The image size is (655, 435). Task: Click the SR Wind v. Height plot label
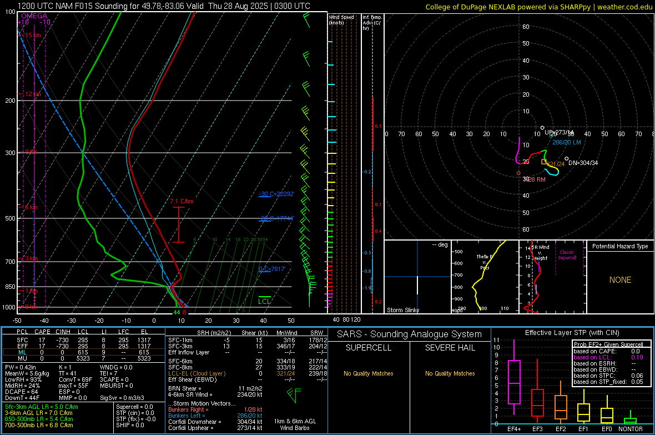tap(541, 253)
